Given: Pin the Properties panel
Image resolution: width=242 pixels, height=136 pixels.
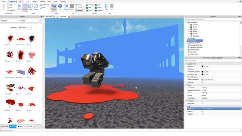Looking at the screenshot, I should point(239,58).
